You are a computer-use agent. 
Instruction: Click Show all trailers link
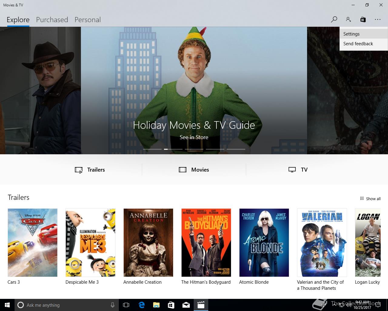click(370, 199)
